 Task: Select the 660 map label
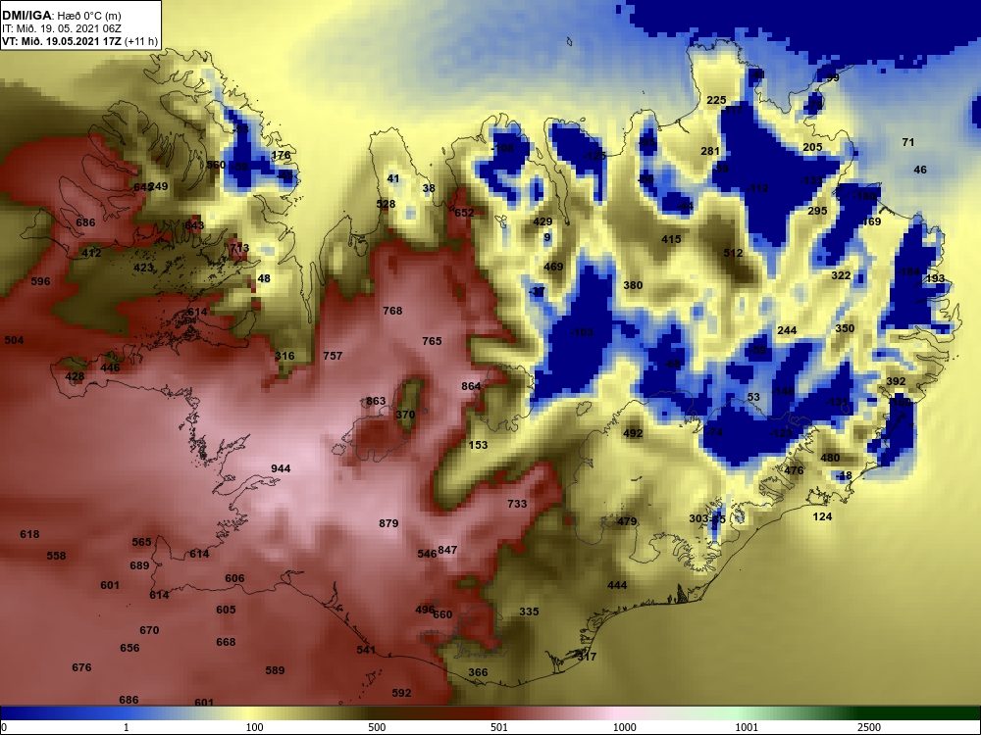(443, 614)
